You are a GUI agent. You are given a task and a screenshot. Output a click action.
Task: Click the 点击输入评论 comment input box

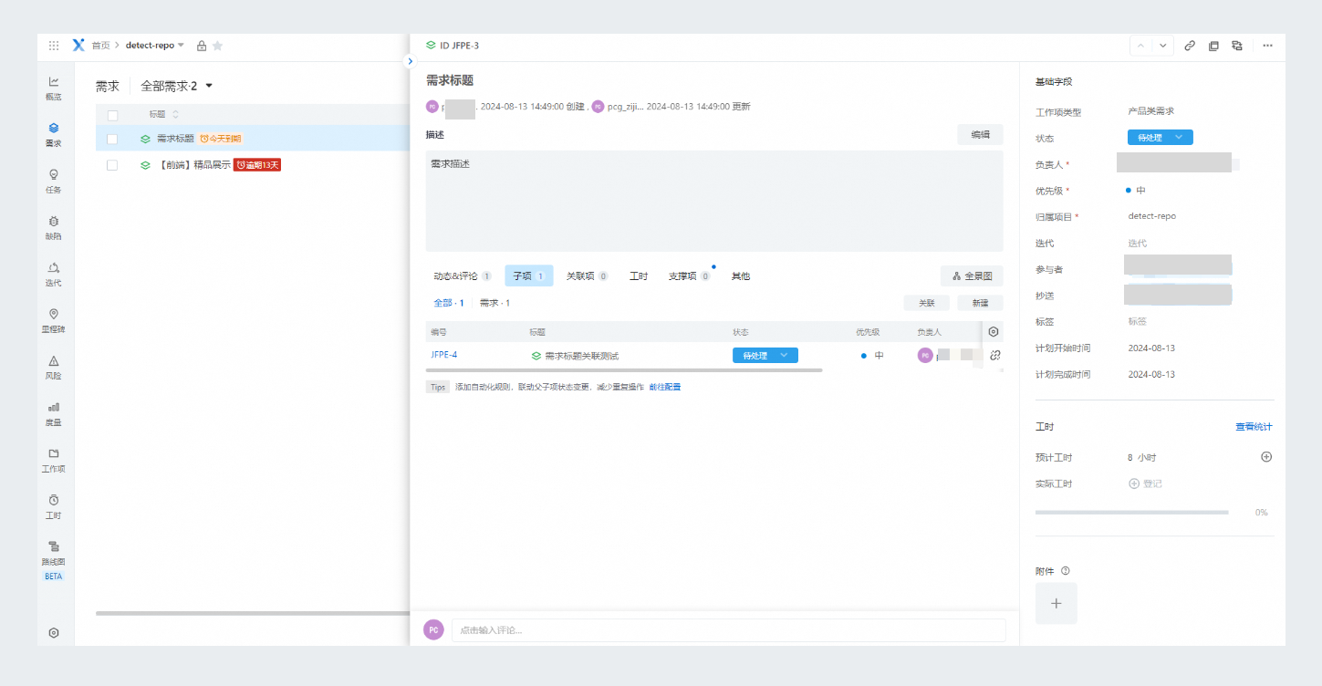[728, 629]
